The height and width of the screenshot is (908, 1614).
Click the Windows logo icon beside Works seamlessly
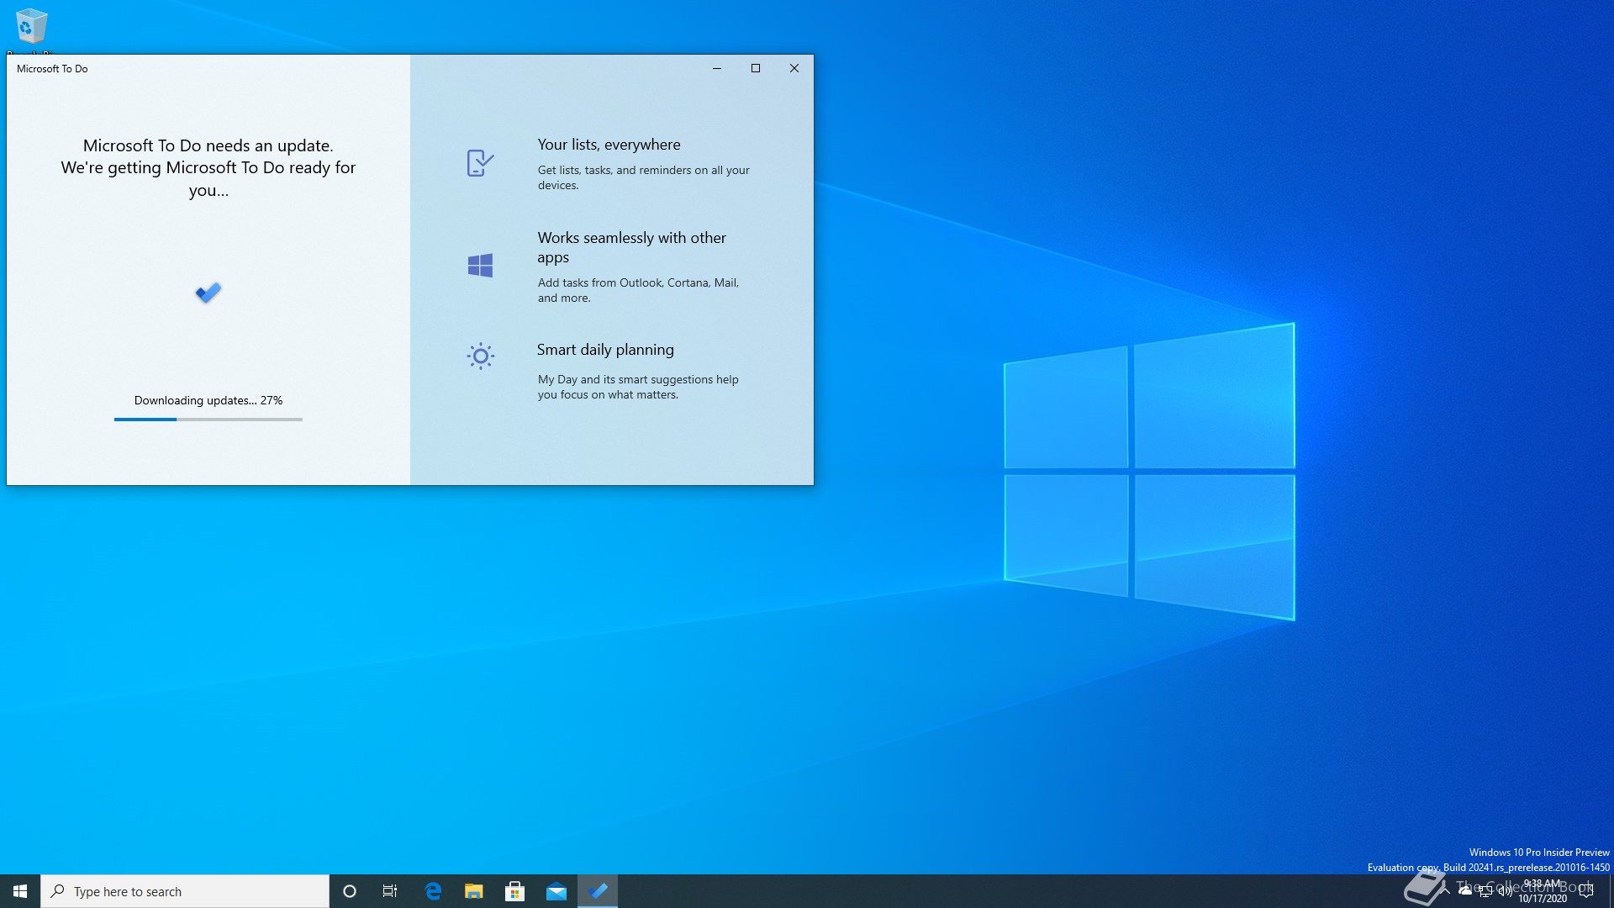point(480,266)
